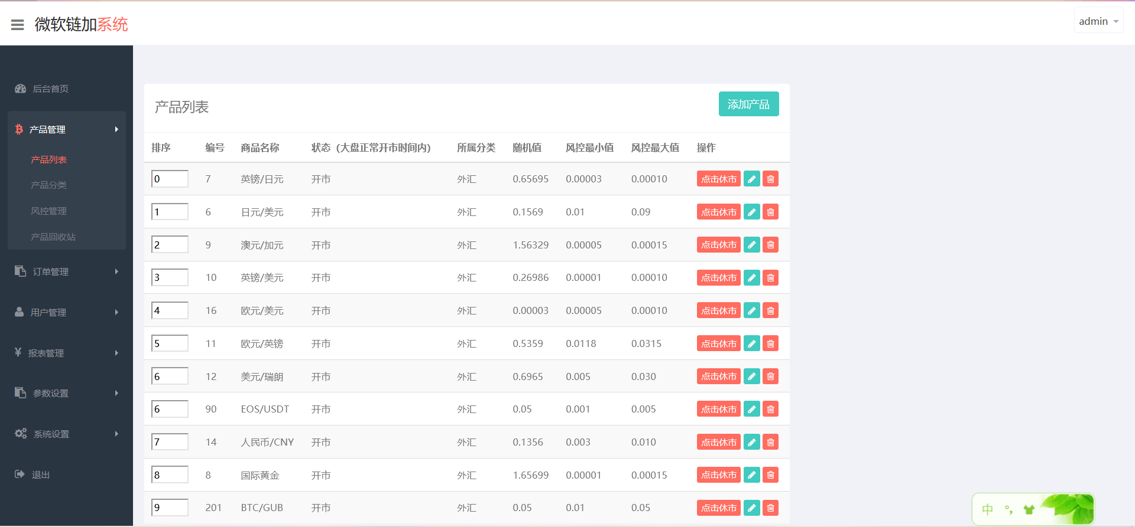The width and height of the screenshot is (1135, 527).
Task: Edit the 欧元/美元 product with pencil icon
Action: pos(751,310)
